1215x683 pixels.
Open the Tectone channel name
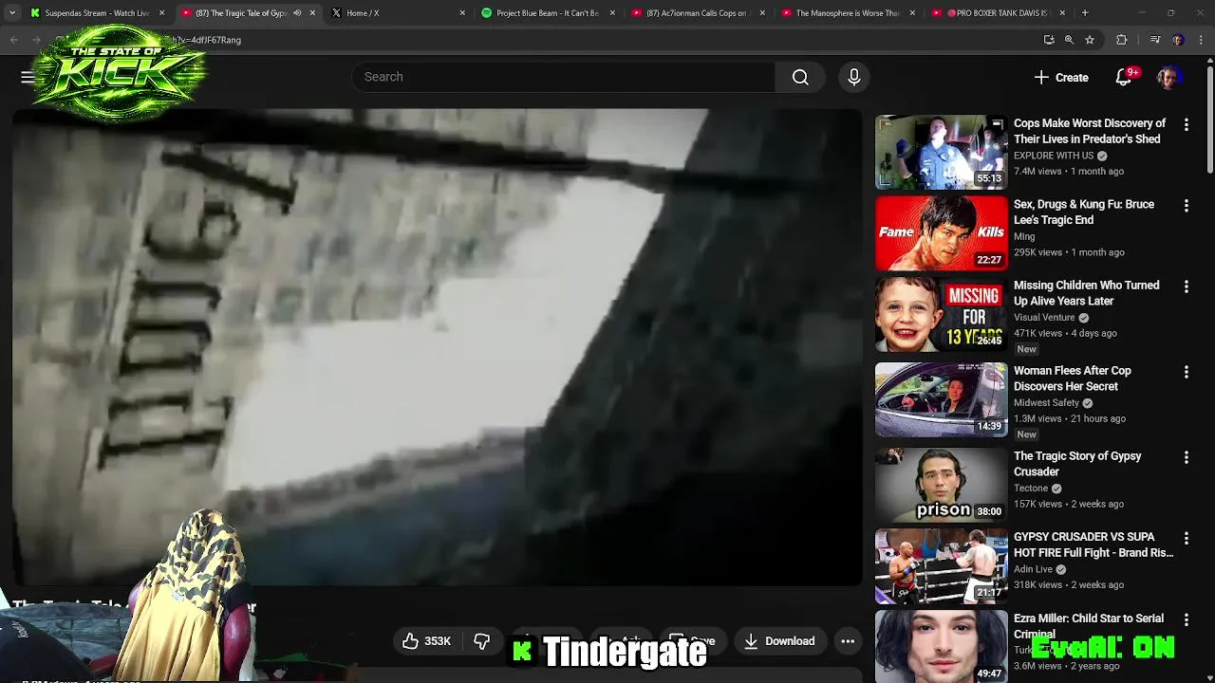1031,488
